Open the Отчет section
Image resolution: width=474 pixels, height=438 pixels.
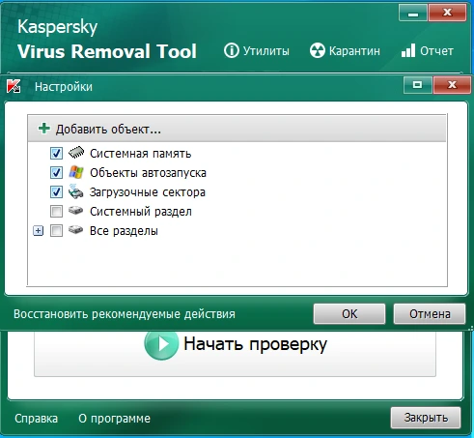click(428, 51)
